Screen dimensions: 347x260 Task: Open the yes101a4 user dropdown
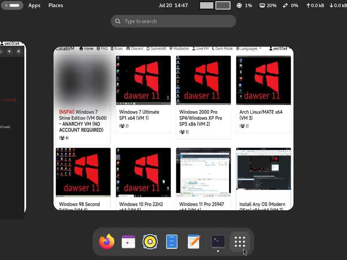[280, 48]
